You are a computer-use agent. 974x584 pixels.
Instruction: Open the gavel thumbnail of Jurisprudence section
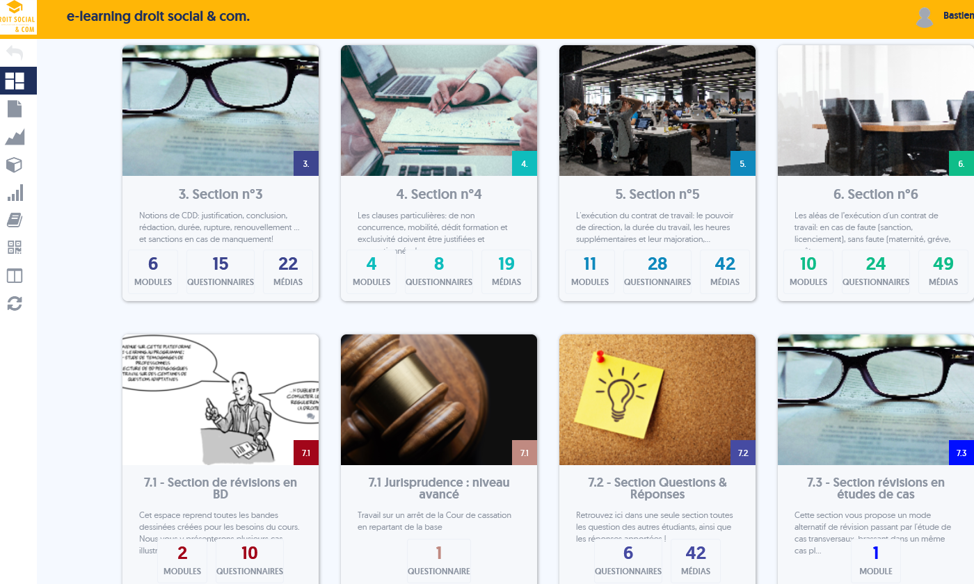coord(439,400)
